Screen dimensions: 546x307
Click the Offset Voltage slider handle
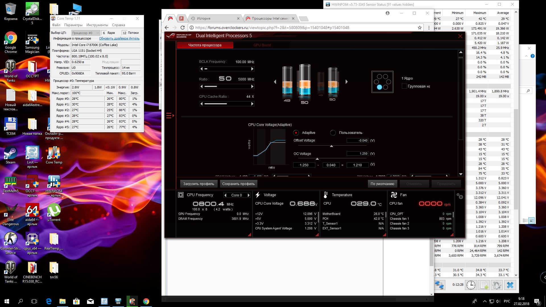[331, 146]
